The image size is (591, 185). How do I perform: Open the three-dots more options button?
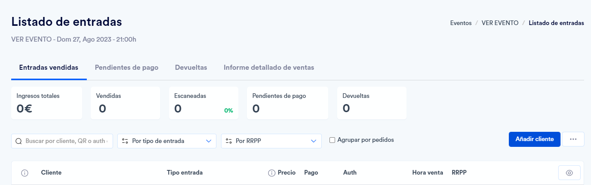(x=573, y=139)
